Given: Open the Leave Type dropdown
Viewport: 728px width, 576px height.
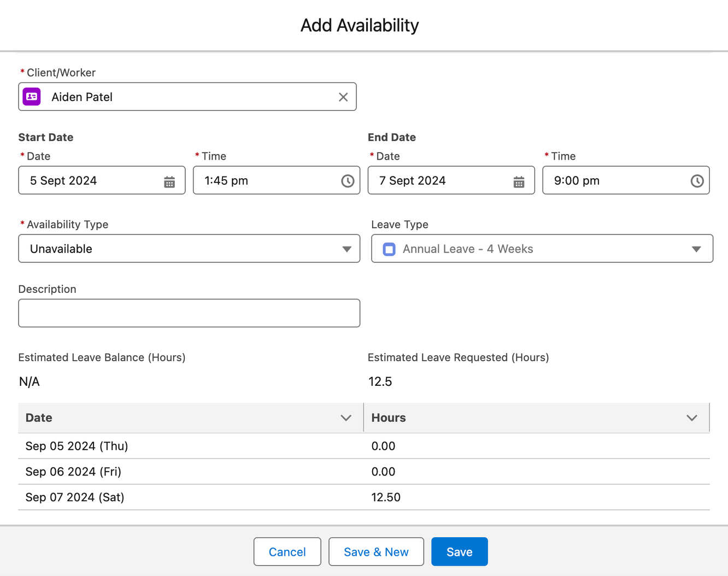Looking at the screenshot, I should pos(696,249).
